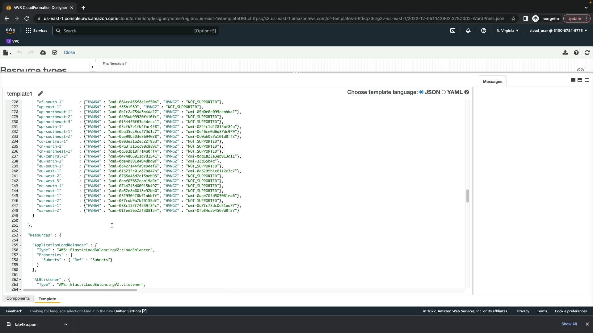Collapse the Resource types panel arrow
Image resolution: width=593 pixels, height=333 pixels.
[x=92, y=67]
